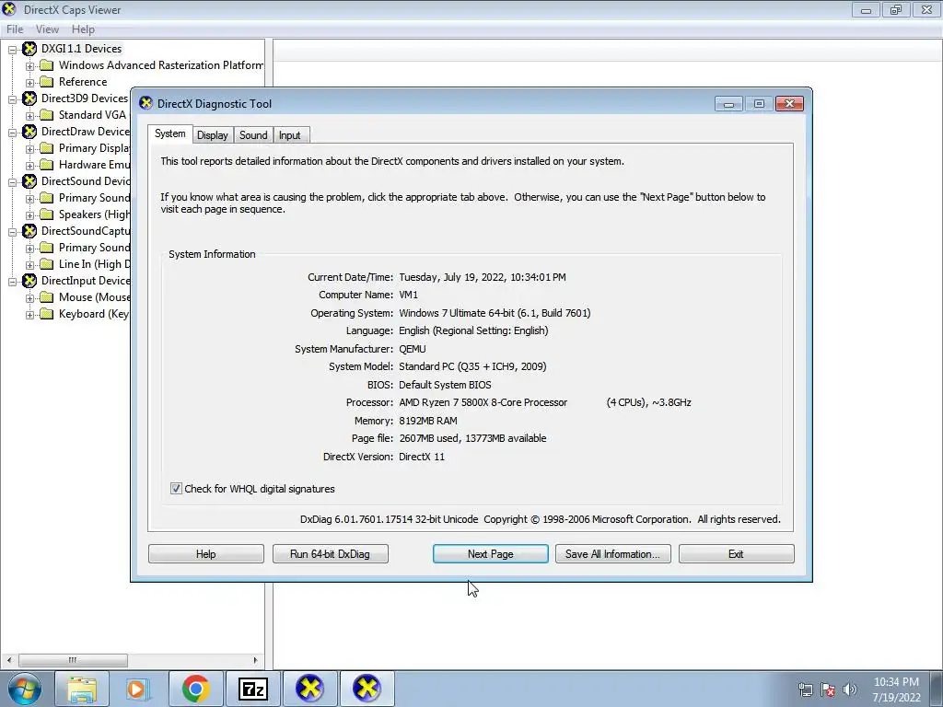Click the Exit button
The height and width of the screenshot is (707, 943).
coord(736,553)
